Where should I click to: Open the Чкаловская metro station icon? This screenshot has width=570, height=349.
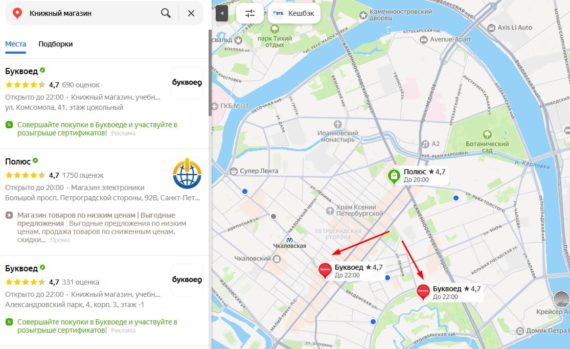click(289, 239)
